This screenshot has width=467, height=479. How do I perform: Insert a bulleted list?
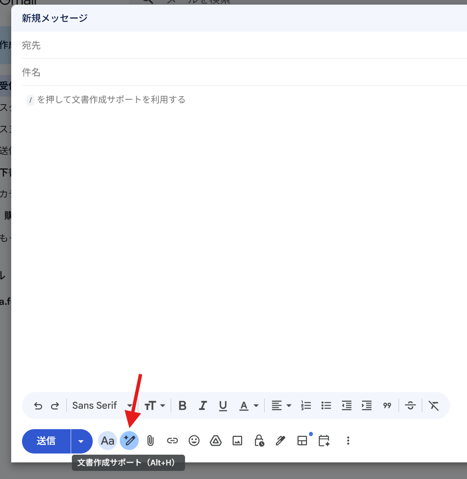point(326,406)
